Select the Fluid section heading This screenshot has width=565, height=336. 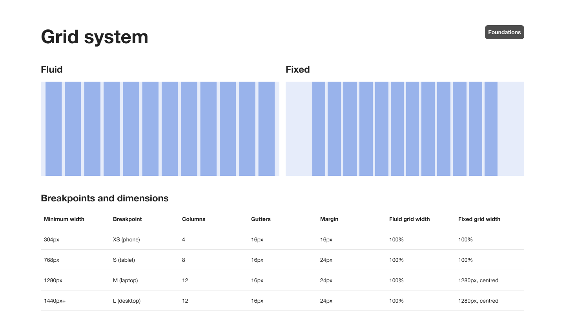pos(52,69)
